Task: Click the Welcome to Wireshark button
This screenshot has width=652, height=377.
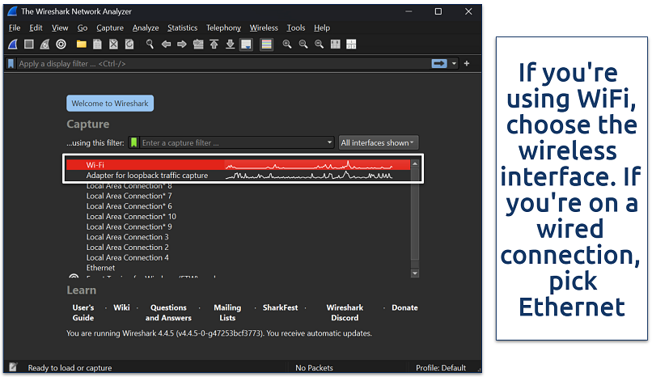Action: coord(109,104)
